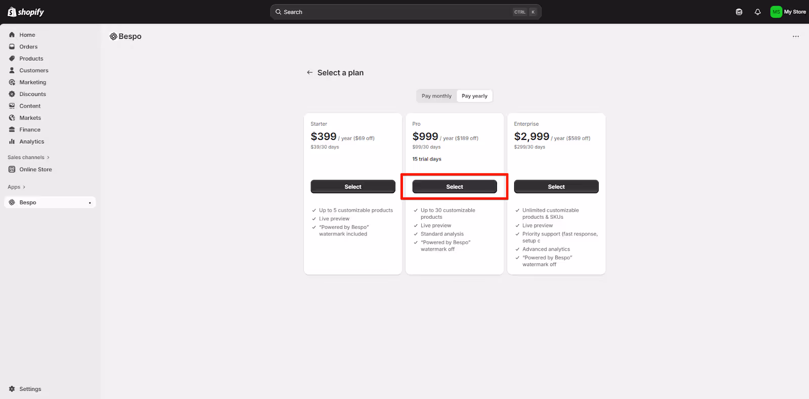Switch to Pay yearly billing
809x399 pixels.
[475, 96]
